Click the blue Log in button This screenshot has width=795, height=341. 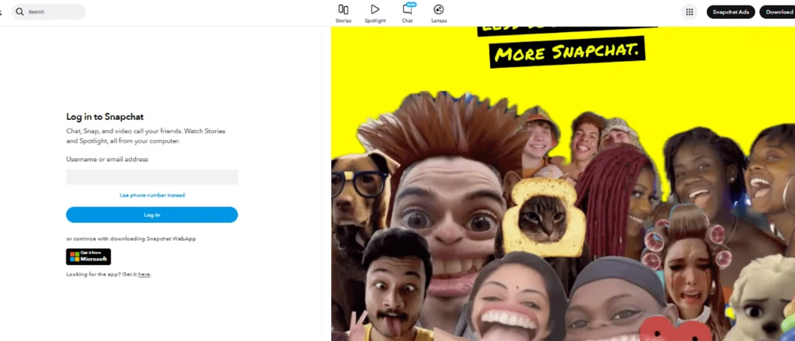[x=152, y=215]
